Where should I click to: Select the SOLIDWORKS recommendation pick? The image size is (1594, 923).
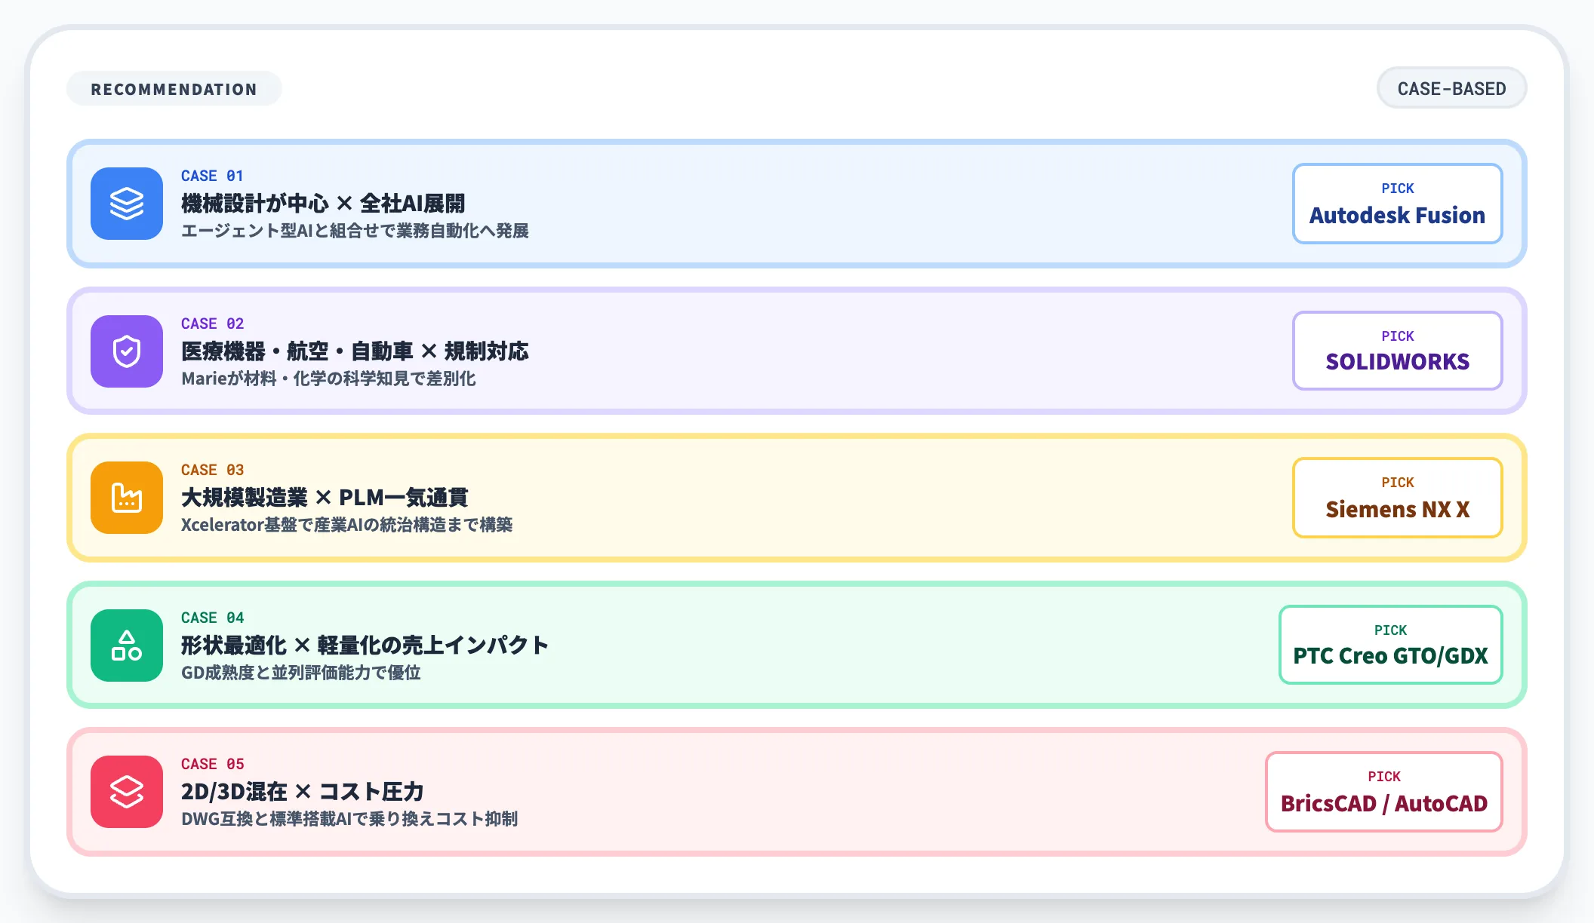1397,350
